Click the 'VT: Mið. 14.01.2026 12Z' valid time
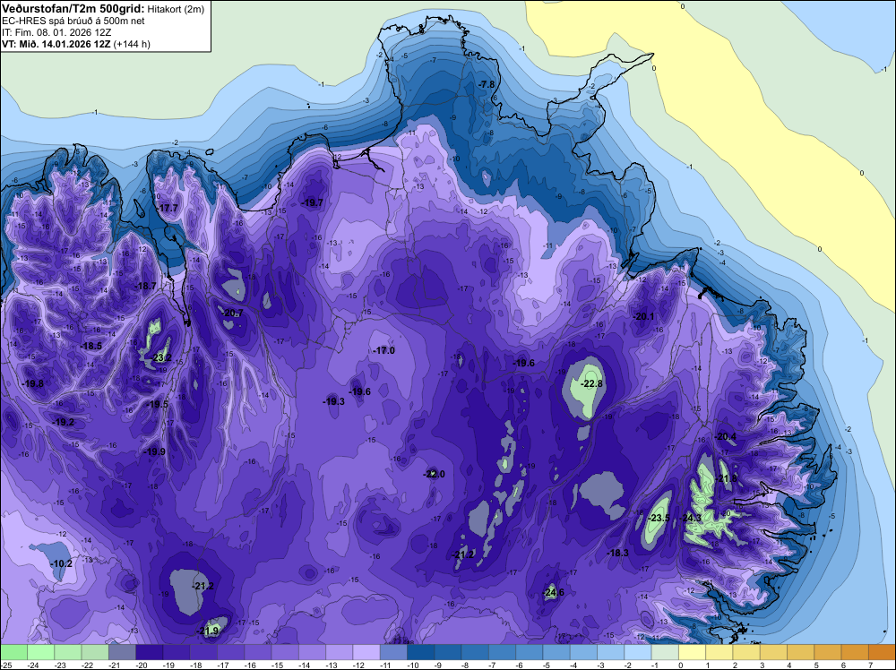 [56, 44]
